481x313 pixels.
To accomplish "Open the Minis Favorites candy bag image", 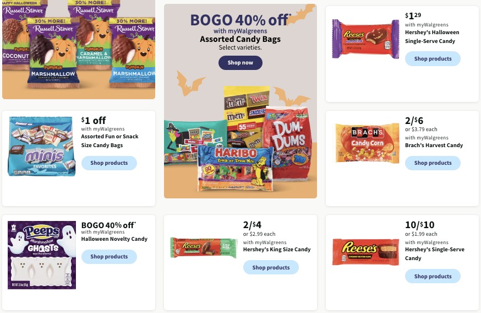I will pos(42,146).
